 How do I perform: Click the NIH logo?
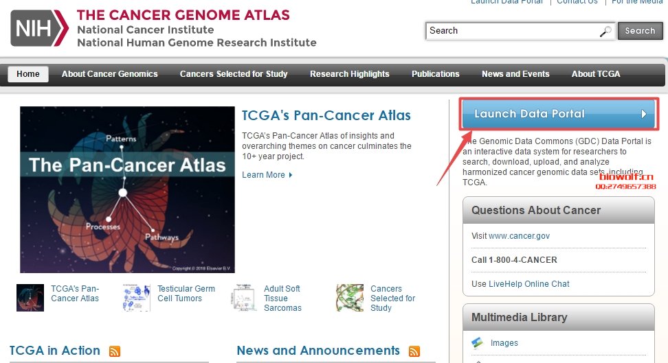pos(39,28)
